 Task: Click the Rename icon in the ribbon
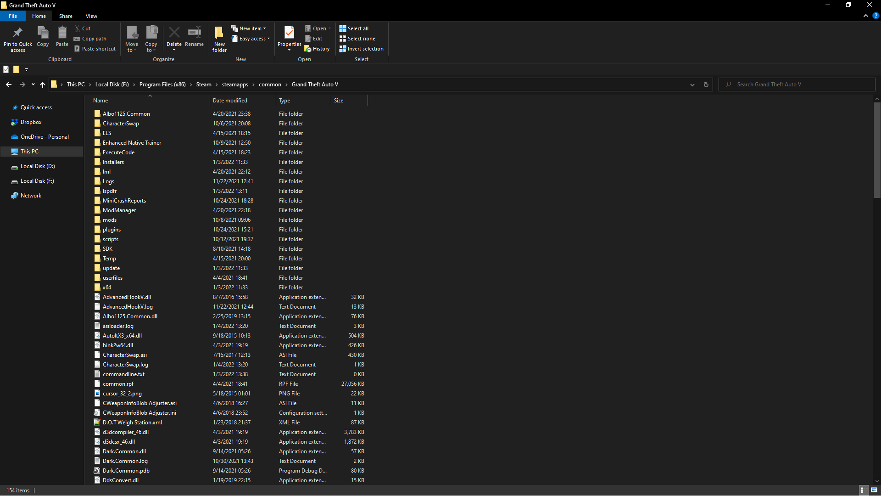(194, 33)
